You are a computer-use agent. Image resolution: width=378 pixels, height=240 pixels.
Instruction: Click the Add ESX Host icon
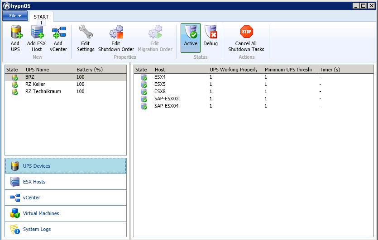point(38,32)
